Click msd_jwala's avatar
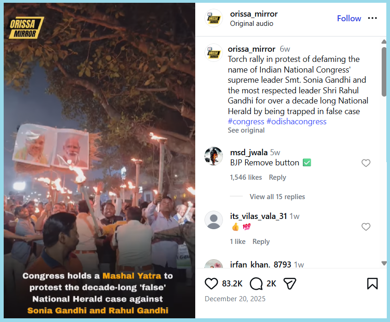The width and height of the screenshot is (390, 322). pos(214,156)
